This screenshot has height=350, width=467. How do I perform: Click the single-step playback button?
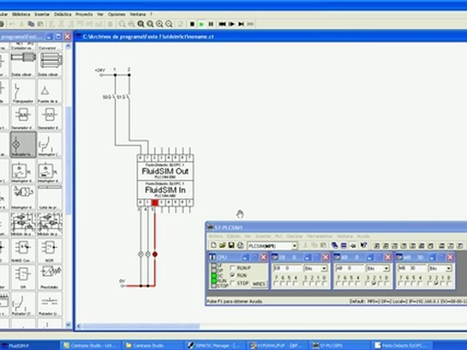232,24
